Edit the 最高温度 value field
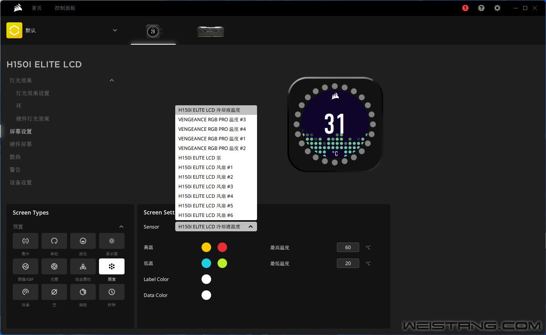 [348, 247]
